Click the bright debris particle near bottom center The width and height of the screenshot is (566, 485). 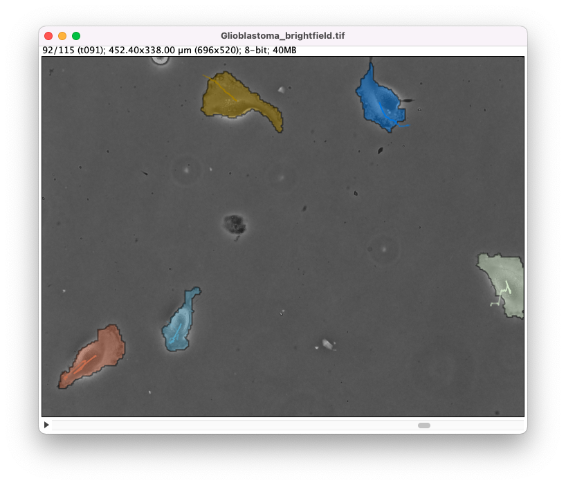point(327,344)
